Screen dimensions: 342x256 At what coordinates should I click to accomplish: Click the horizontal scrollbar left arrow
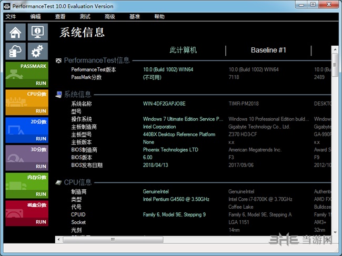pos(59,240)
